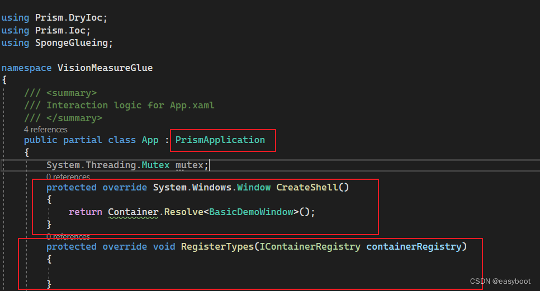Click the void keyword of RegisterTypes
This screenshot has width=540, height=291.
point(164,247)
